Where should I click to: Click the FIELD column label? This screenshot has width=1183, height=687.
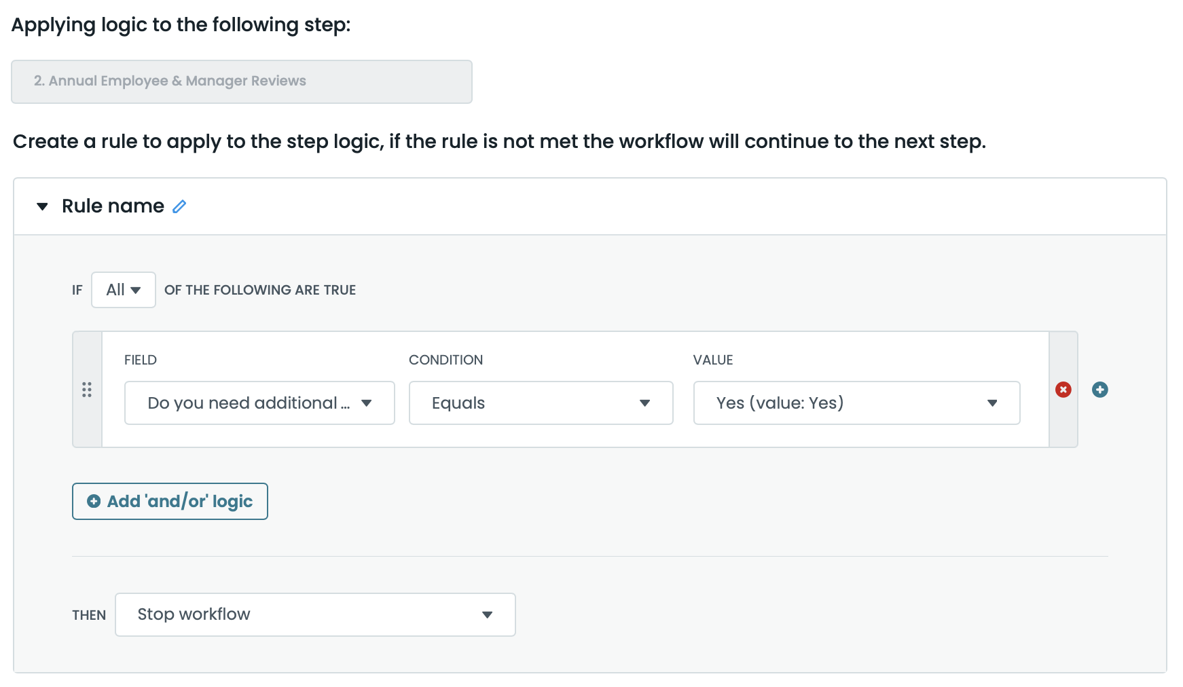(141, 360)
